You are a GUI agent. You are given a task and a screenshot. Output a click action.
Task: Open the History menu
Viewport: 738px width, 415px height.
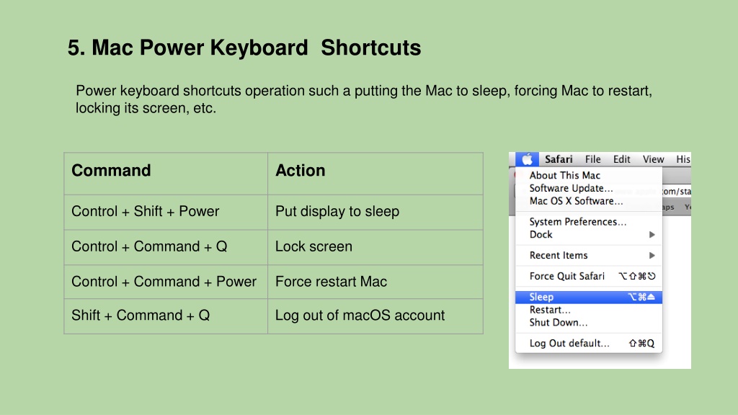tap(683, 159)
